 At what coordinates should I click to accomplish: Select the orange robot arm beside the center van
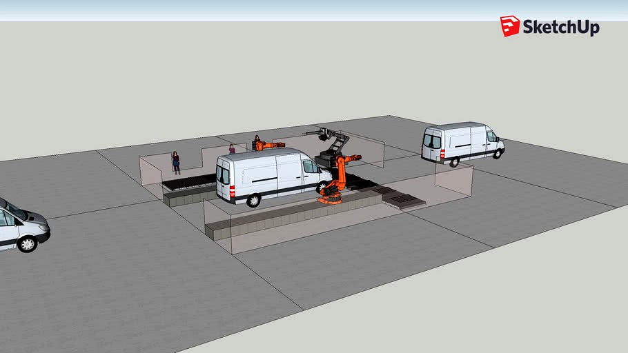(339, 179)
